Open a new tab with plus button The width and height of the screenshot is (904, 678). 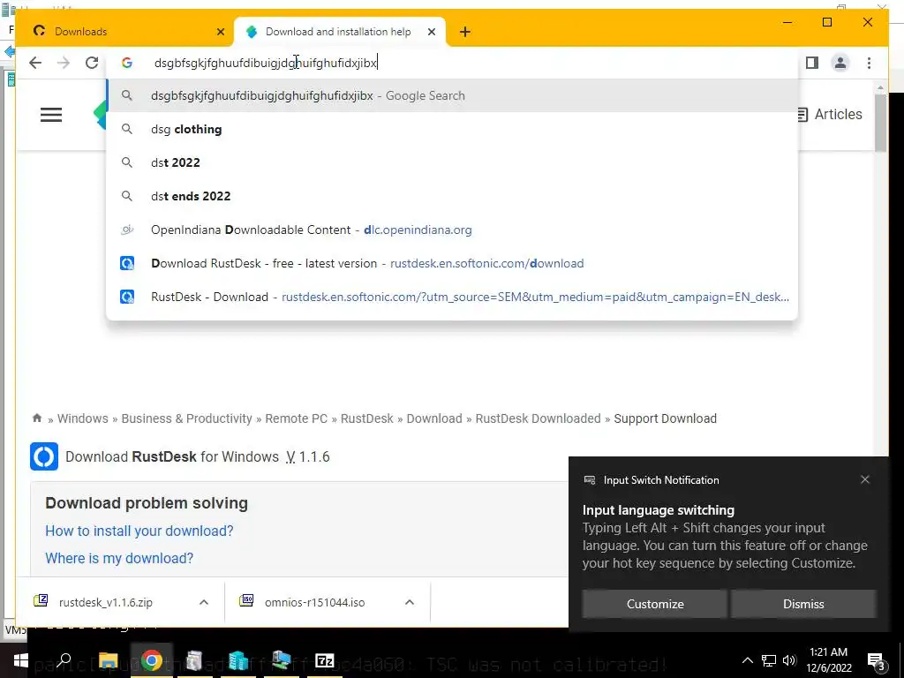465,32
